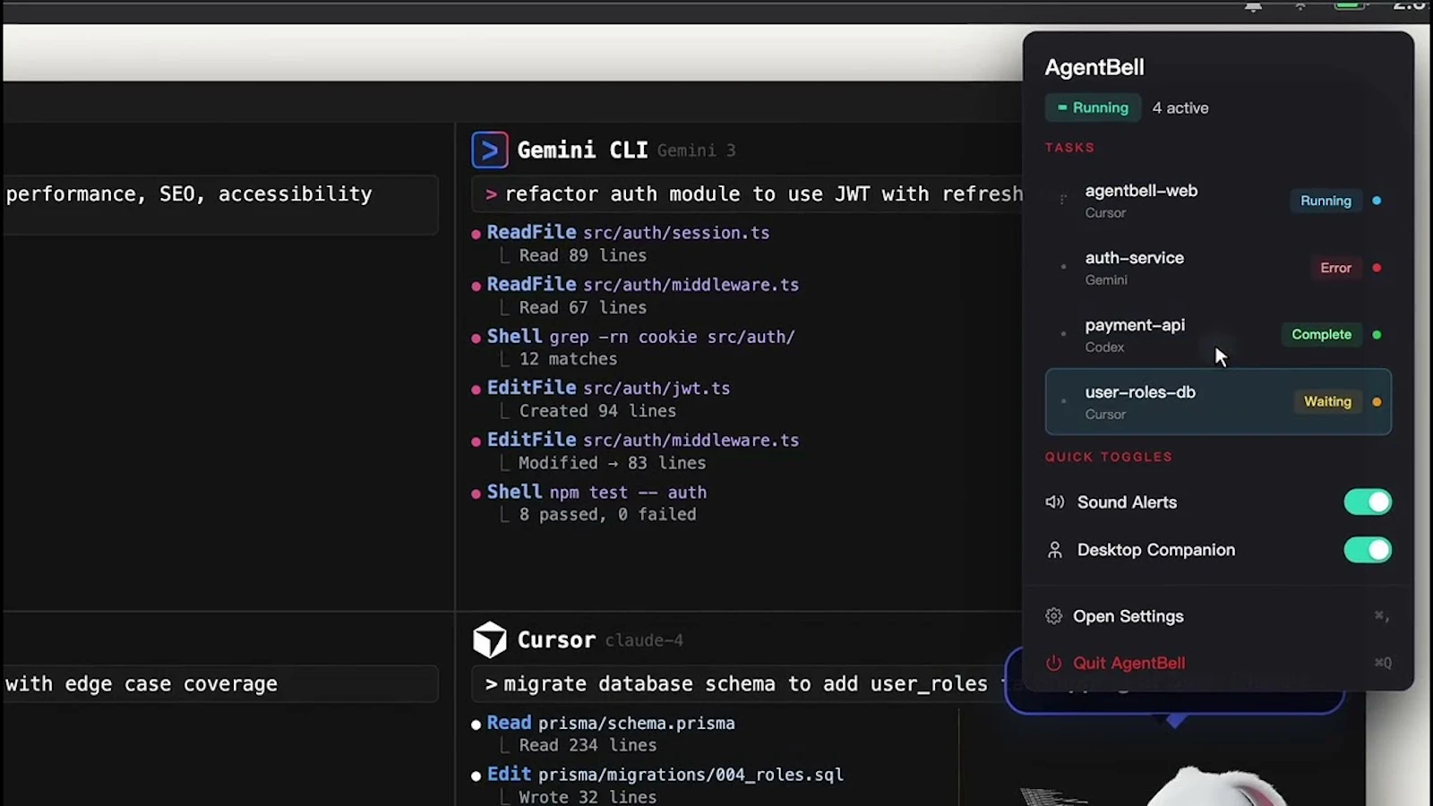The width and height of the screenshot is (1433, 806).
Task: Toggle the Sound Alerts switch
Action: tap(1368, 502)
